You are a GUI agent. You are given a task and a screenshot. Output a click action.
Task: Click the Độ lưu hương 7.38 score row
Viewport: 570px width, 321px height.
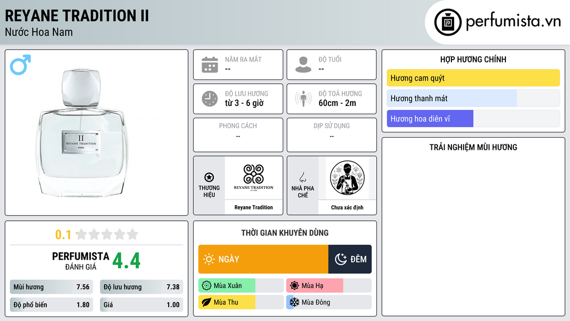141,287
